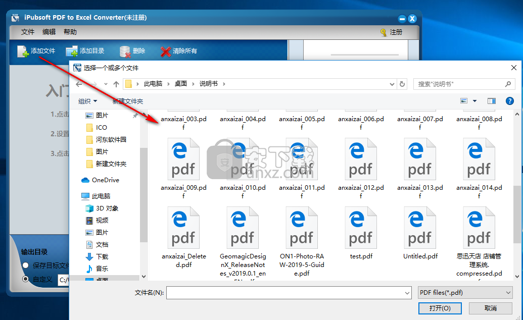The image size is (523, 320).
Task: Expand the chevron after 桌面 in the path
Action: tap(193, 84)
